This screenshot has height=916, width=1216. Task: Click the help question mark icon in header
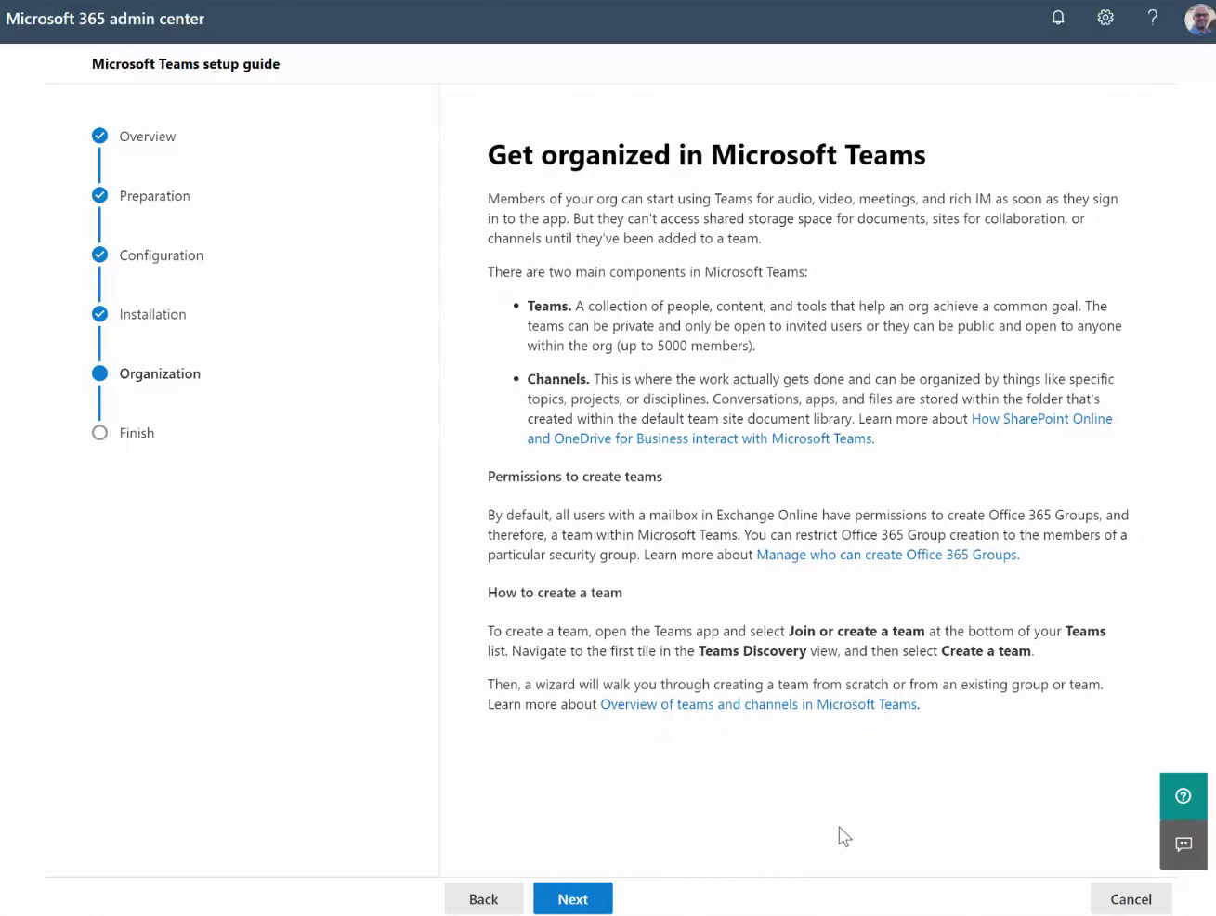point(1152,18)
